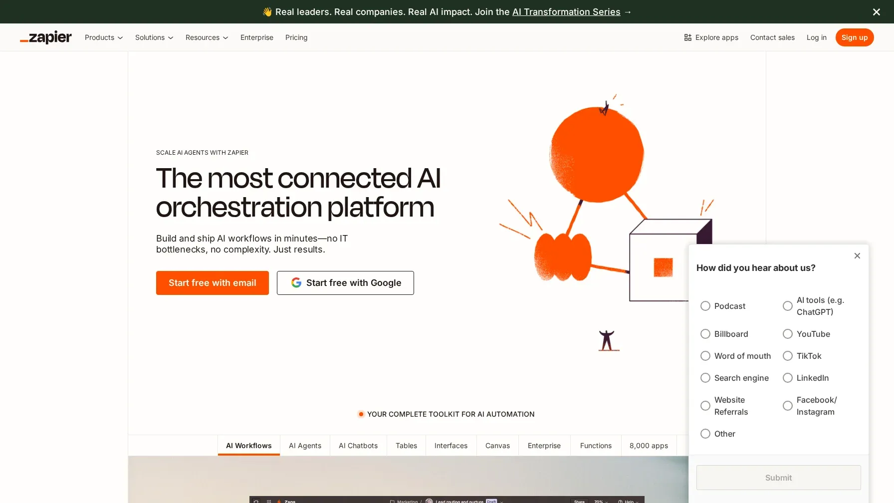Open the AI Transformation Series link
This screenshot has width=894, height=503.
tap(566, 12)
